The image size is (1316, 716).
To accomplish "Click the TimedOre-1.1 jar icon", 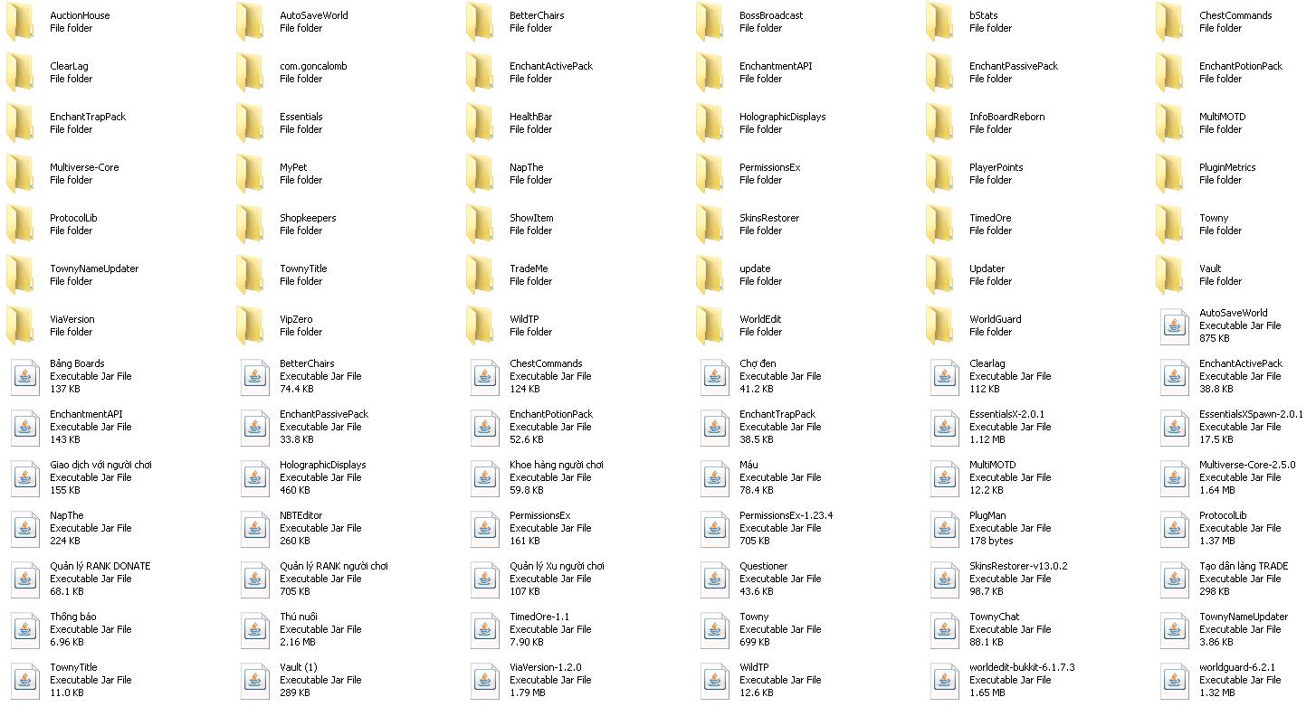I will (485, 630).
